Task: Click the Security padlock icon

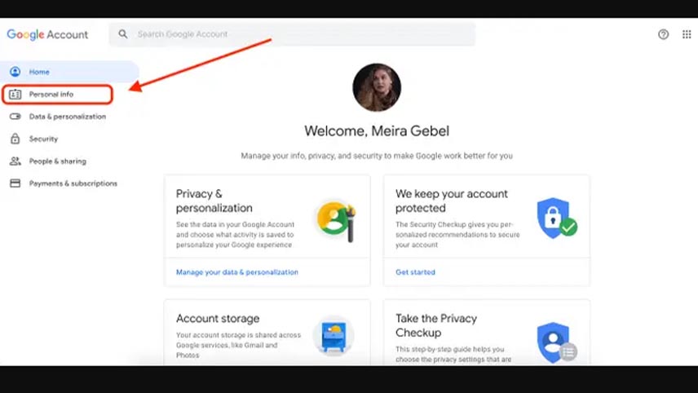Action: [15, 139]
